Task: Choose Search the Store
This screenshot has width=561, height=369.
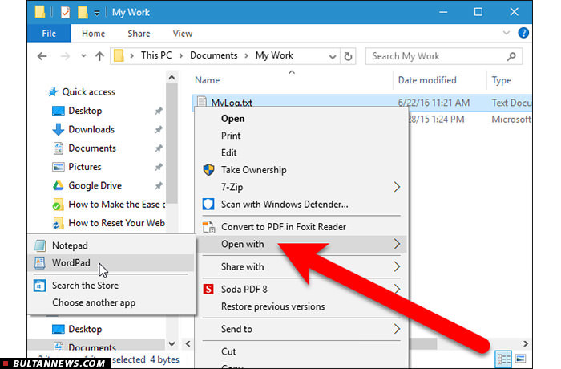Action: click(x=85, y=285)
